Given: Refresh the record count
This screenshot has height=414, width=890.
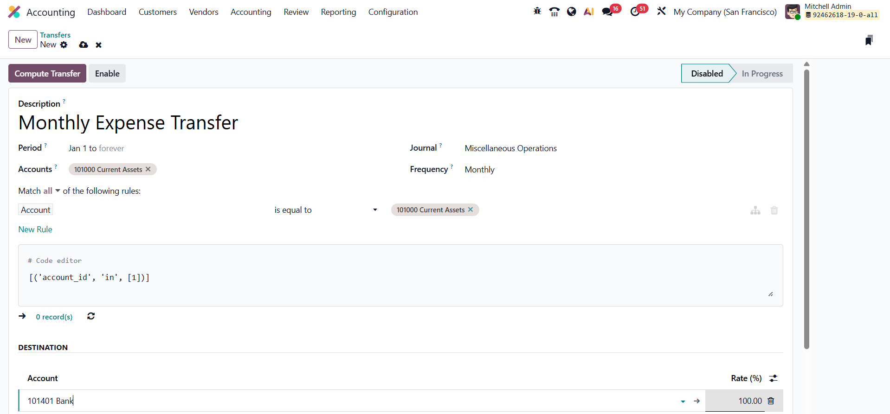Looking at the screenshot, I should pyautogui.click(x=91, y=316).
